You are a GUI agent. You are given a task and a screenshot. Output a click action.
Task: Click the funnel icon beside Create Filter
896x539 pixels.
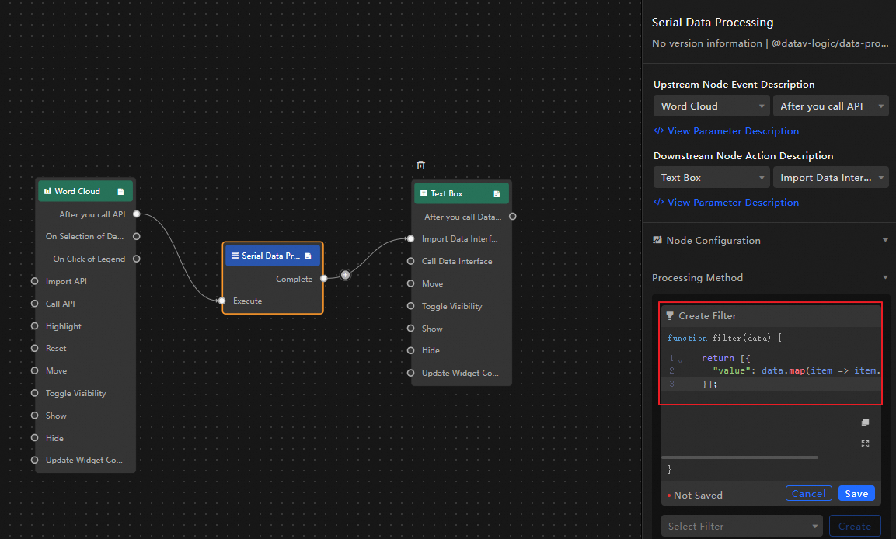[670, 316]
